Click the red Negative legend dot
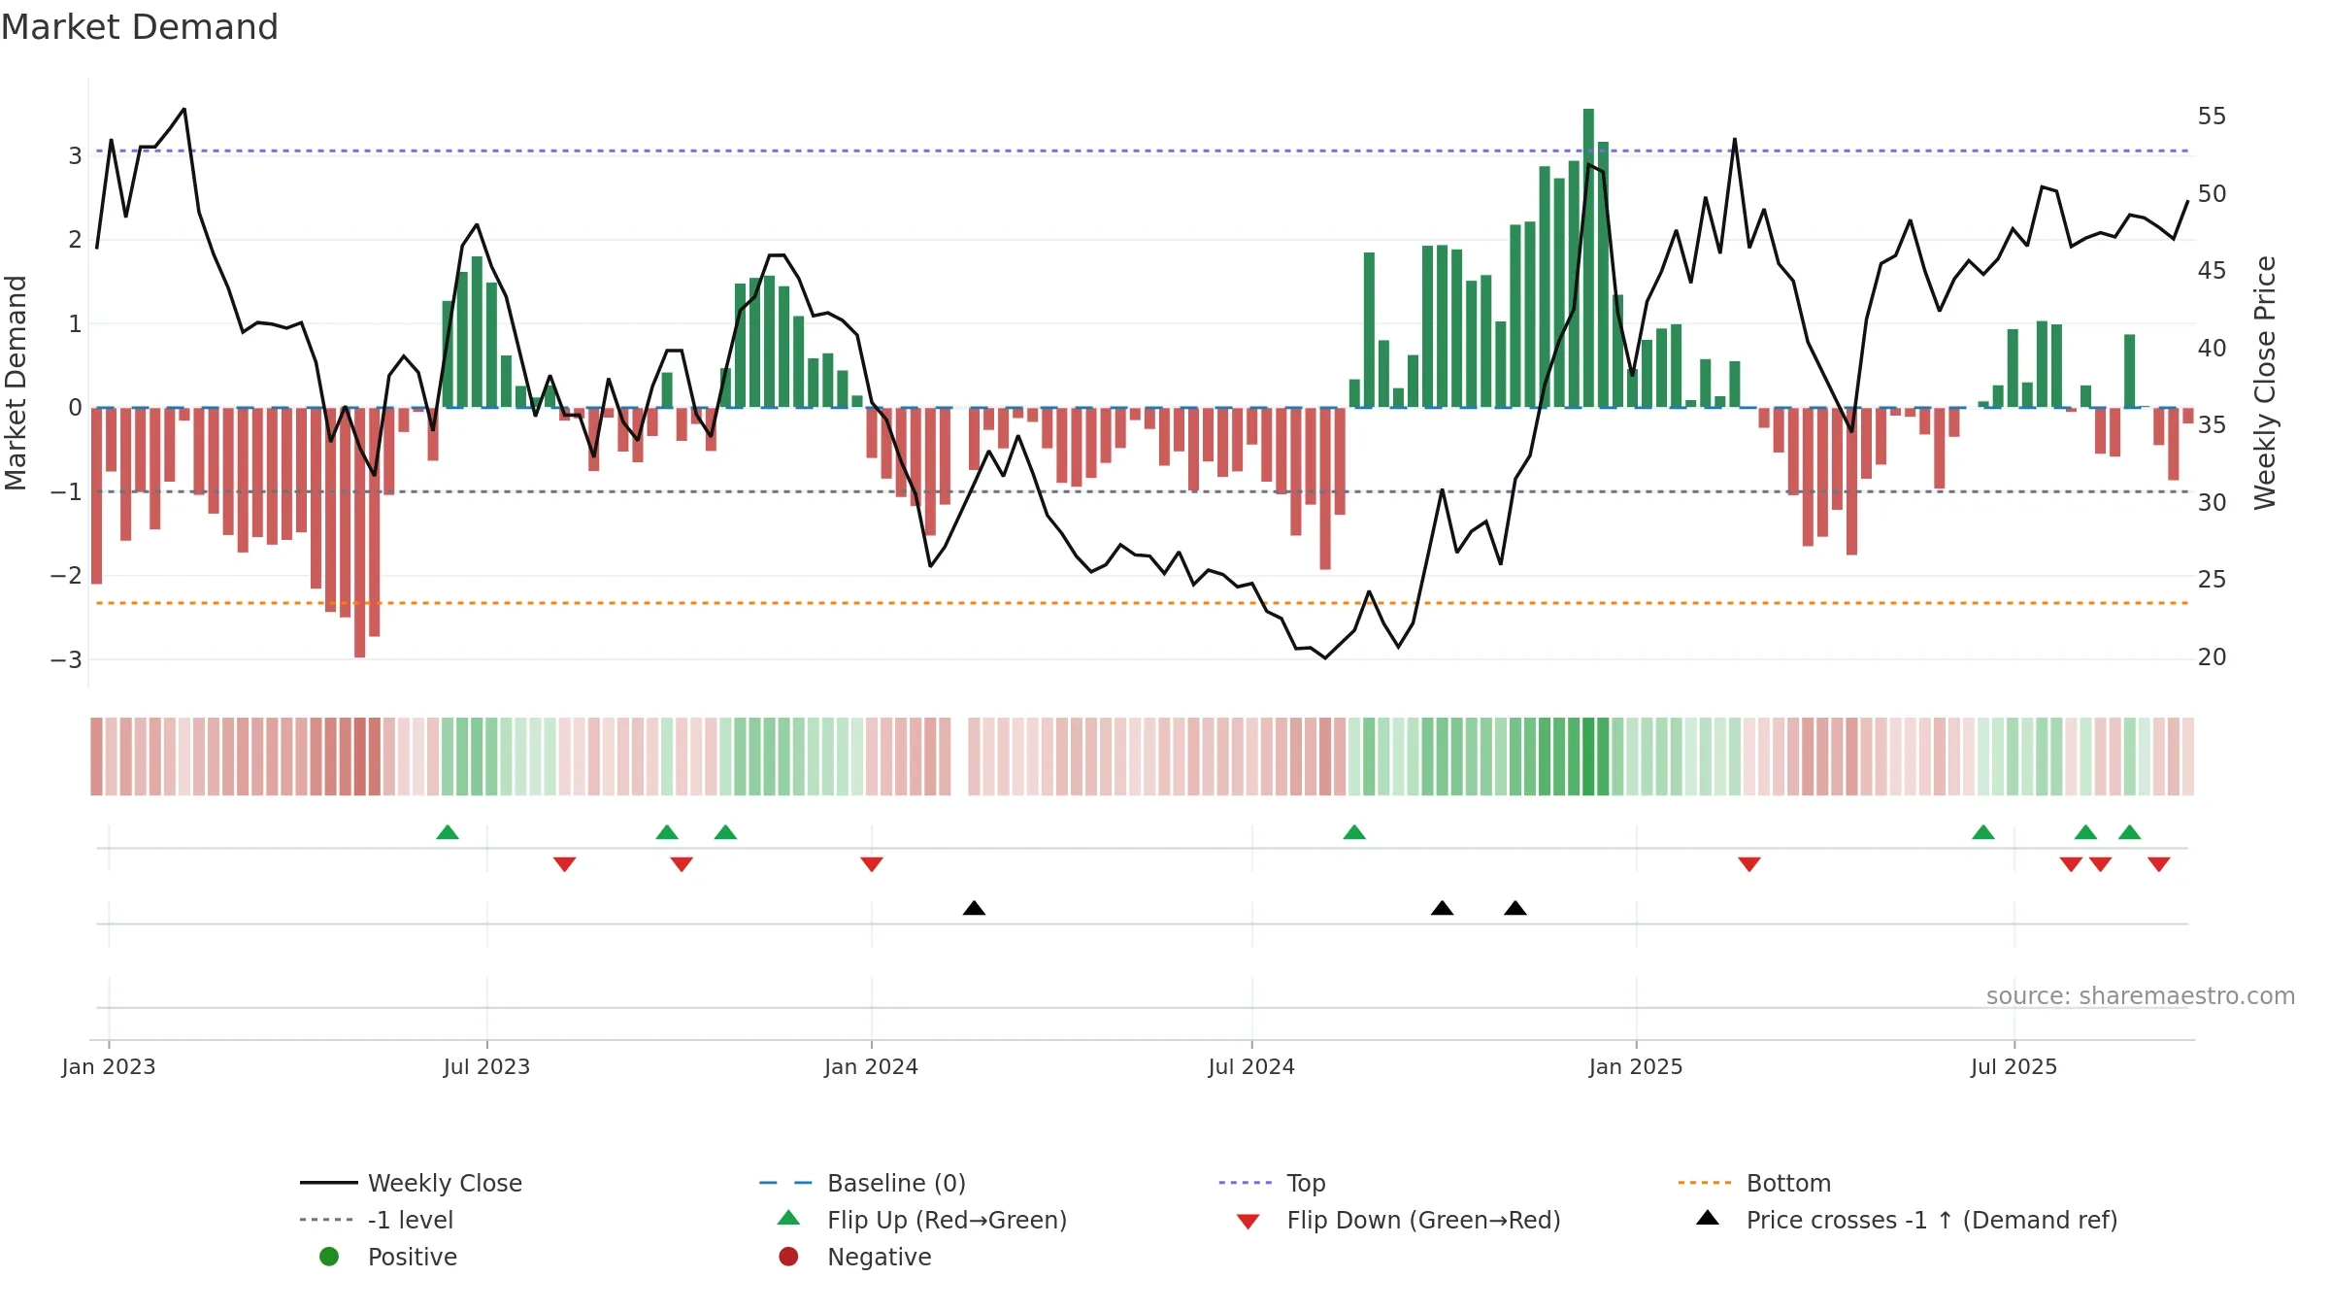Image resolution: width=2330 pixels, height=1311 pixels. pyautogui.click(x=788, y=1257)
